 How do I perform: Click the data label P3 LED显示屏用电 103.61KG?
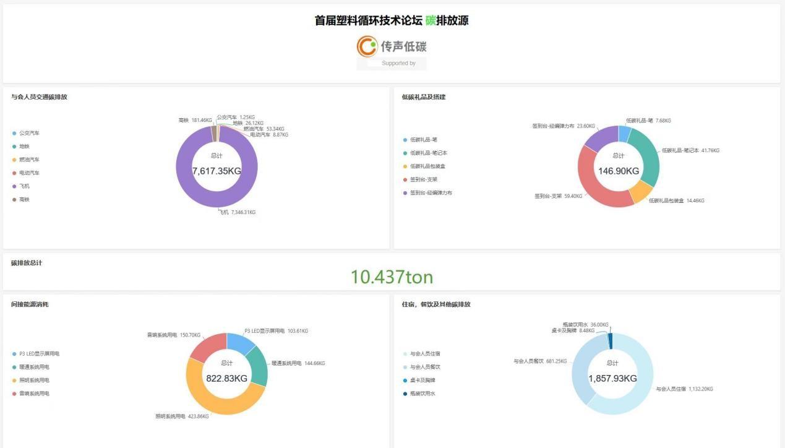tap(276, 331)
